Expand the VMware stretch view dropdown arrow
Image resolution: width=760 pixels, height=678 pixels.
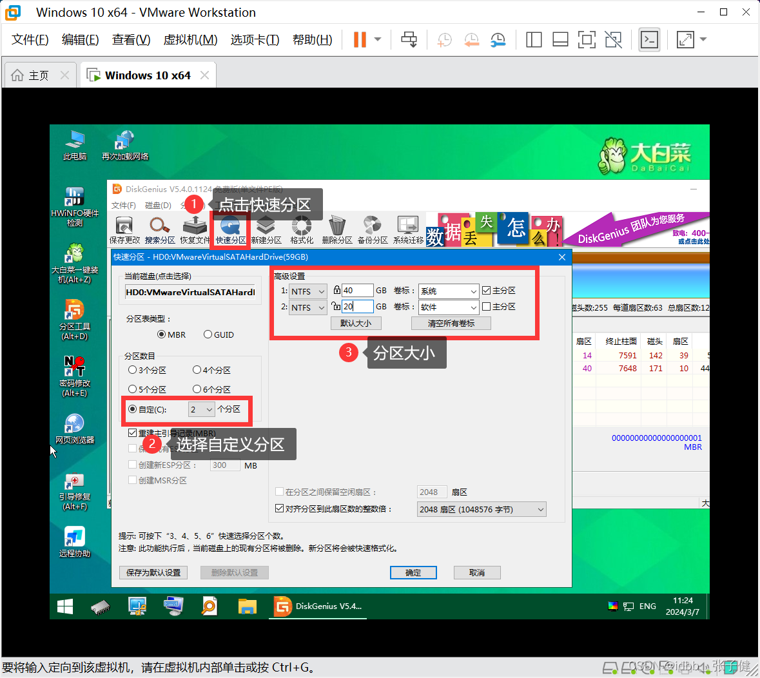tap(703, 40)
